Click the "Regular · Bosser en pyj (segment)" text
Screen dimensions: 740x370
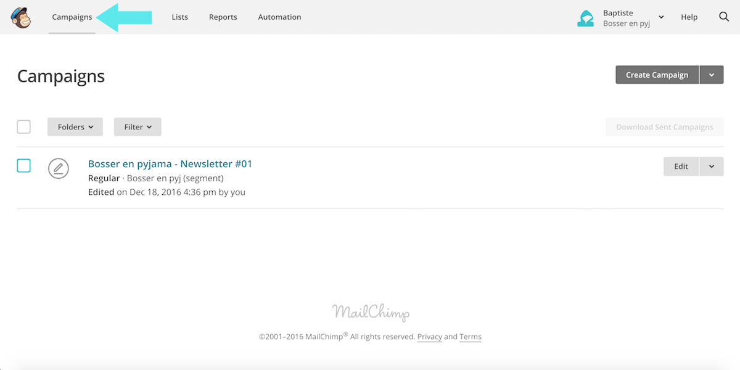tap(156, 178)
